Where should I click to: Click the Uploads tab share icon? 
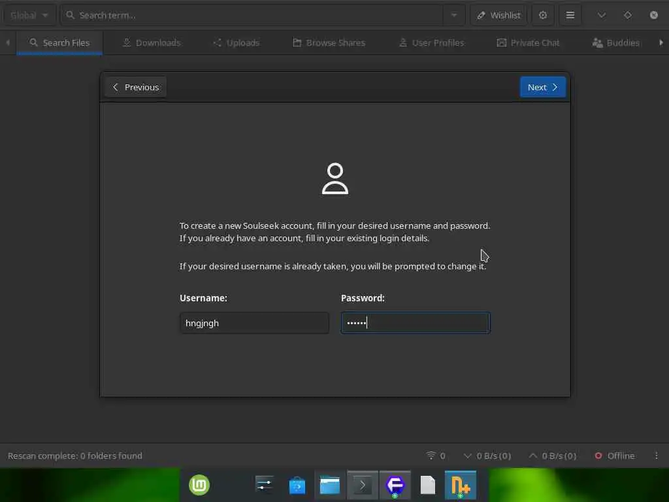coord(218,42)
